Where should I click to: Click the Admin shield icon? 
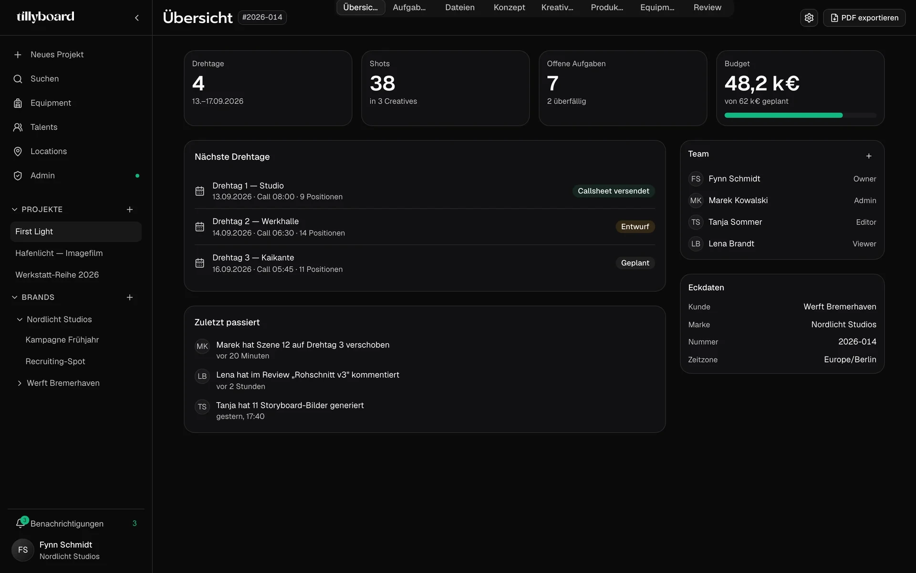tap(18, 176)
